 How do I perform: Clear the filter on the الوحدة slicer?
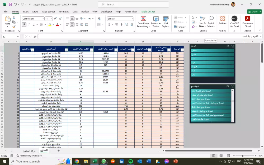[232, 46]
